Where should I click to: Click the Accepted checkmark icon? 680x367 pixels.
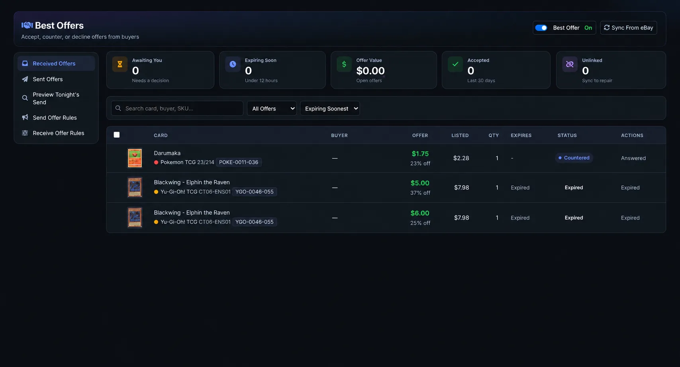[x=455, y=64]
